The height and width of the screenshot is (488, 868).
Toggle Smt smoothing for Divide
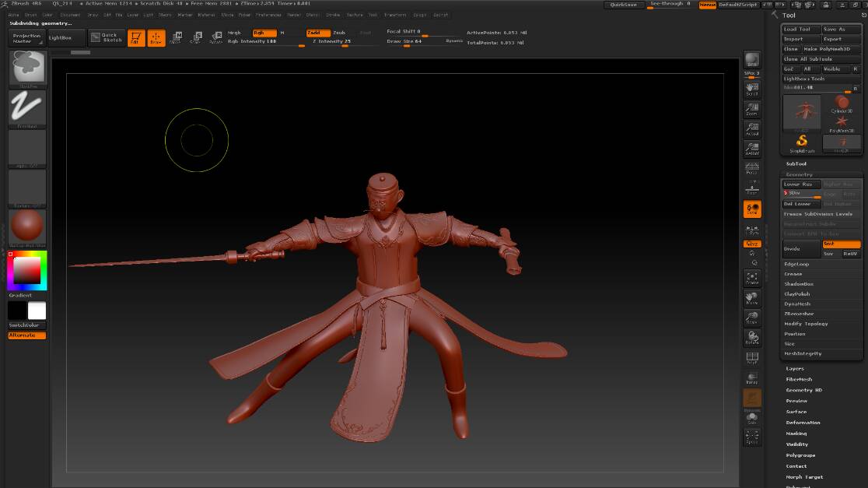(x=842, y=244)
